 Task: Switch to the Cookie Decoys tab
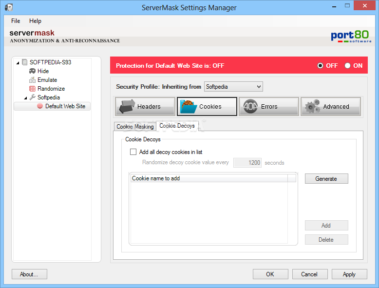click(177, 126)
